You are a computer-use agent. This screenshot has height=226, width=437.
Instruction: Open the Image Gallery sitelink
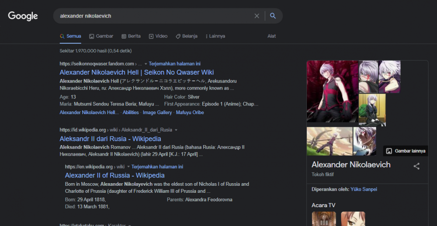157,113
